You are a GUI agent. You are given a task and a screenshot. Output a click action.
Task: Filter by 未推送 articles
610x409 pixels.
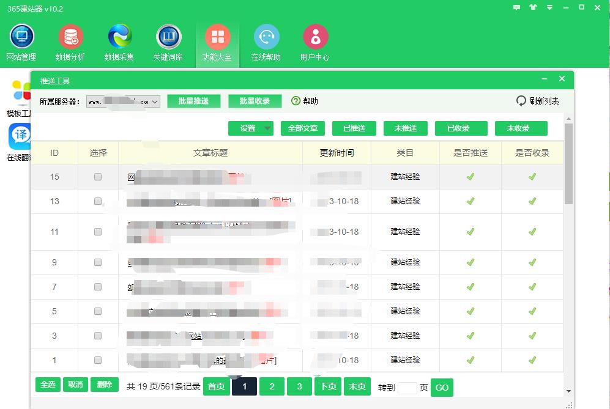406,128
